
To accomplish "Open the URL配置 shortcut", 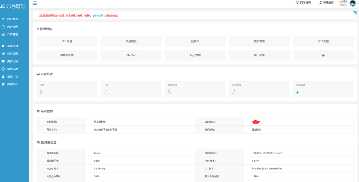I will tap(67, 41).
